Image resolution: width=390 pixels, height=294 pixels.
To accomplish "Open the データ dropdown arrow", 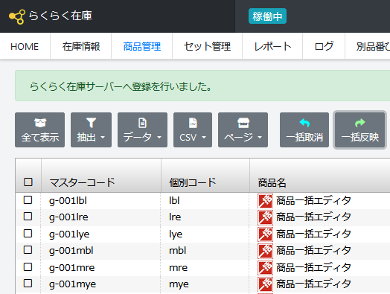I will (x=159, y=137).
